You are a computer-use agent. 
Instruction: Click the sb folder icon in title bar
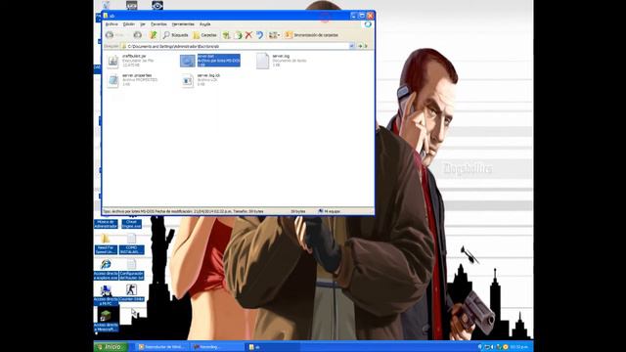(106, 16)
